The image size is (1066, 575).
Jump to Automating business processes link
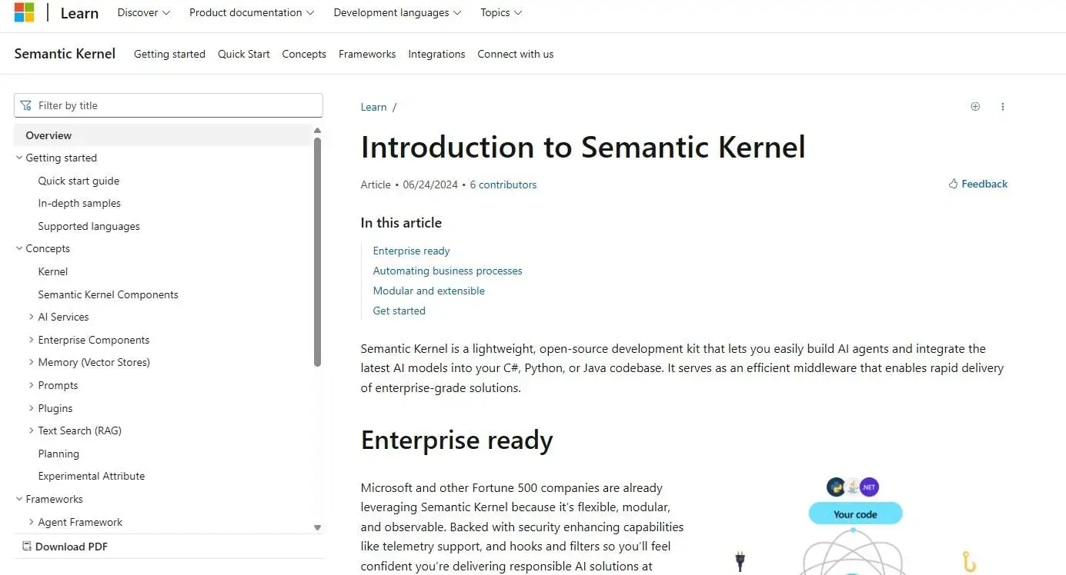447,271
